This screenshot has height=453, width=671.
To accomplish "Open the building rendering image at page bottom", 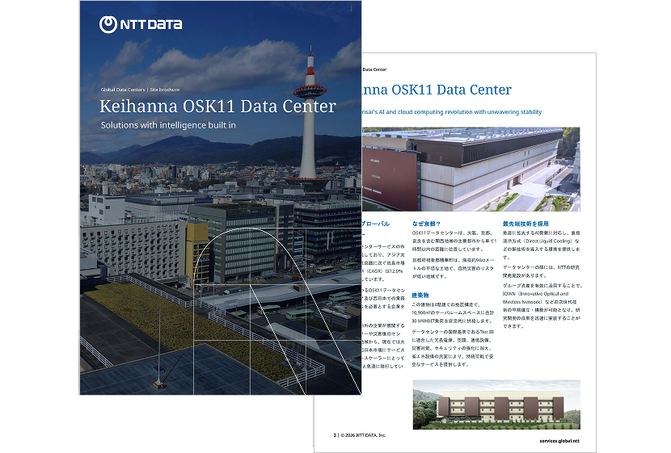I will (x=496, y=405).
